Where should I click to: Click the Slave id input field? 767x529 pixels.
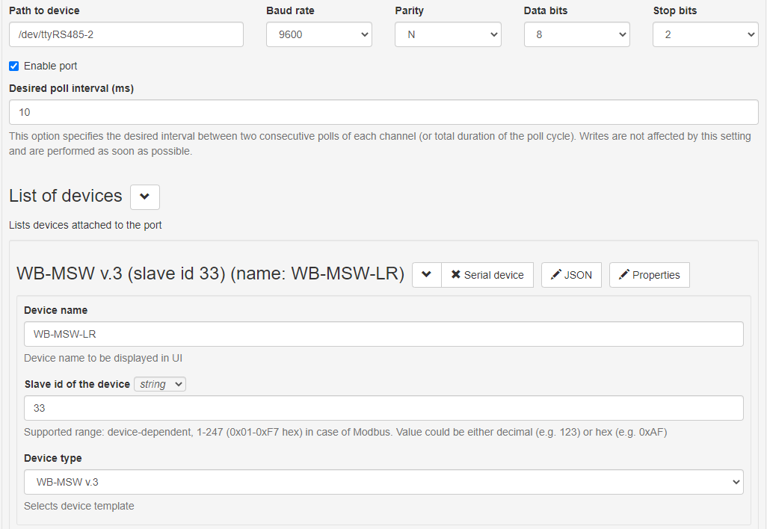click(x=383, y=408)
